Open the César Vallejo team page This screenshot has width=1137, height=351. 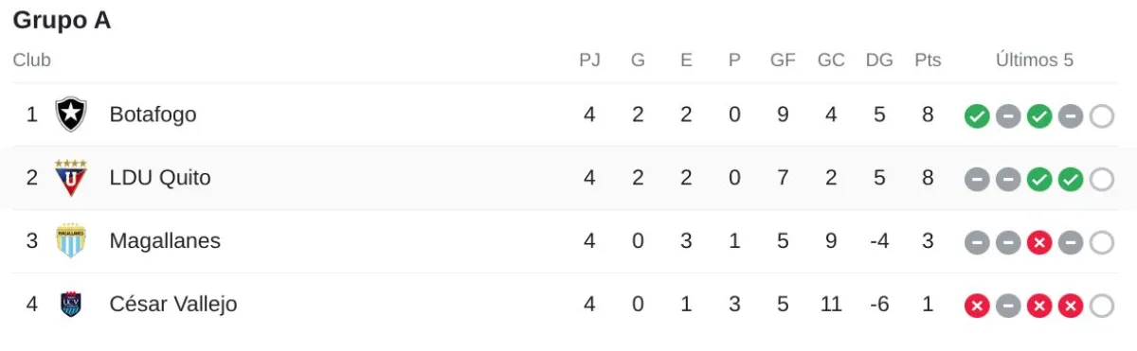click(x=173, y=305)
